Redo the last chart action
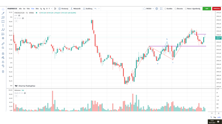 click(99, 9)
